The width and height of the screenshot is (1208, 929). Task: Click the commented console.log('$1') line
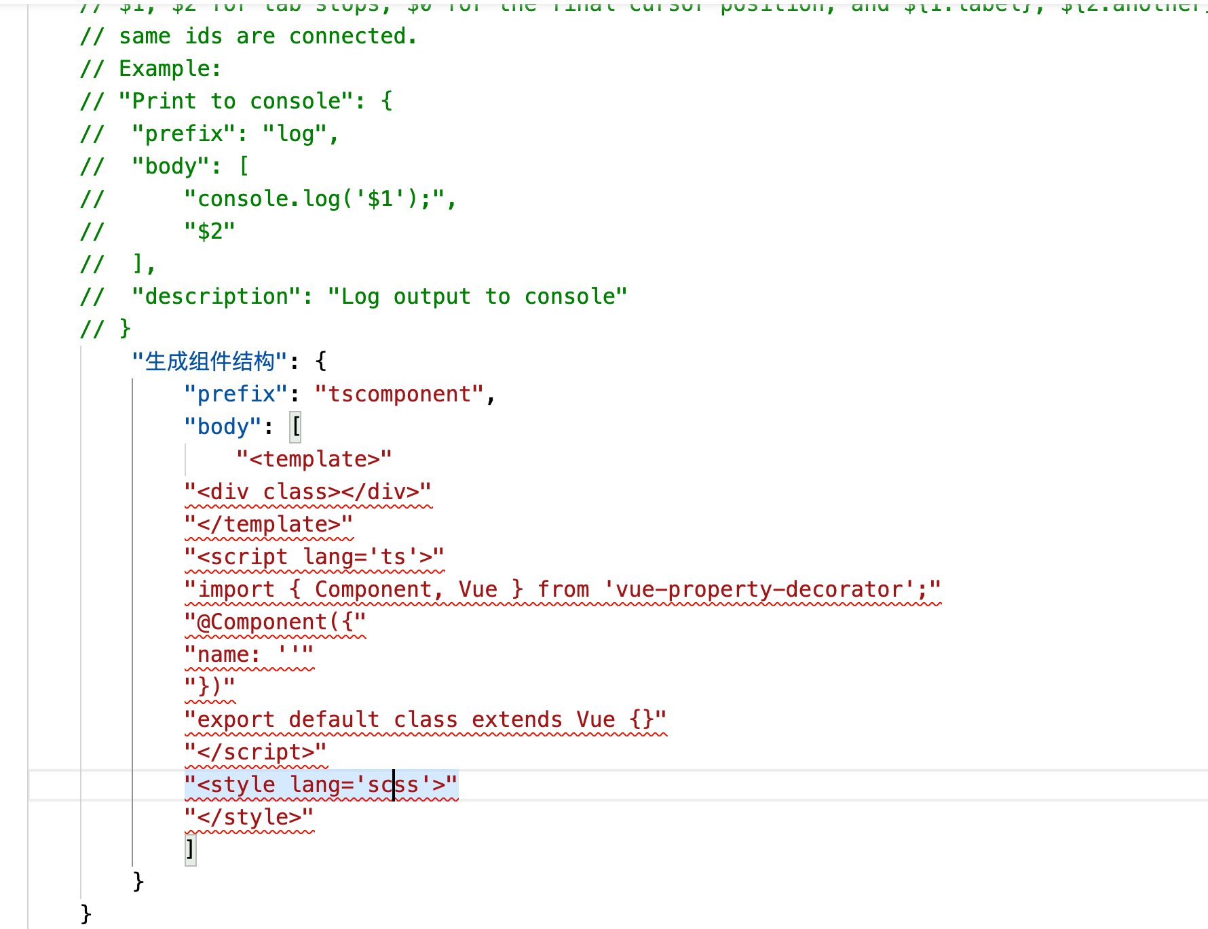click(268, 199)
